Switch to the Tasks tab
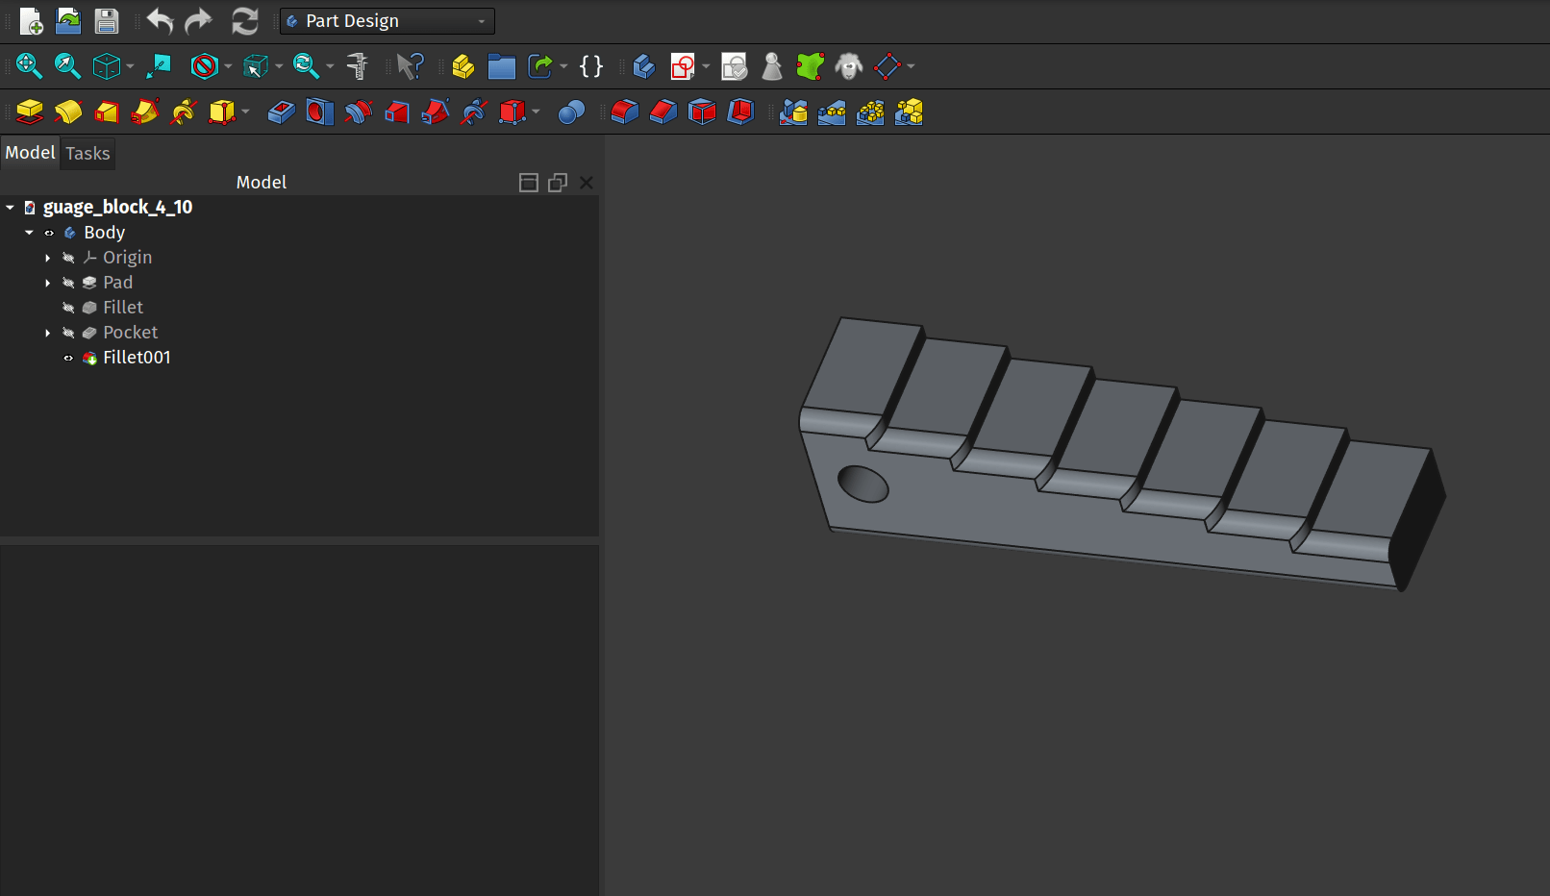The image size is (1550, 896). tap(87, 153)
